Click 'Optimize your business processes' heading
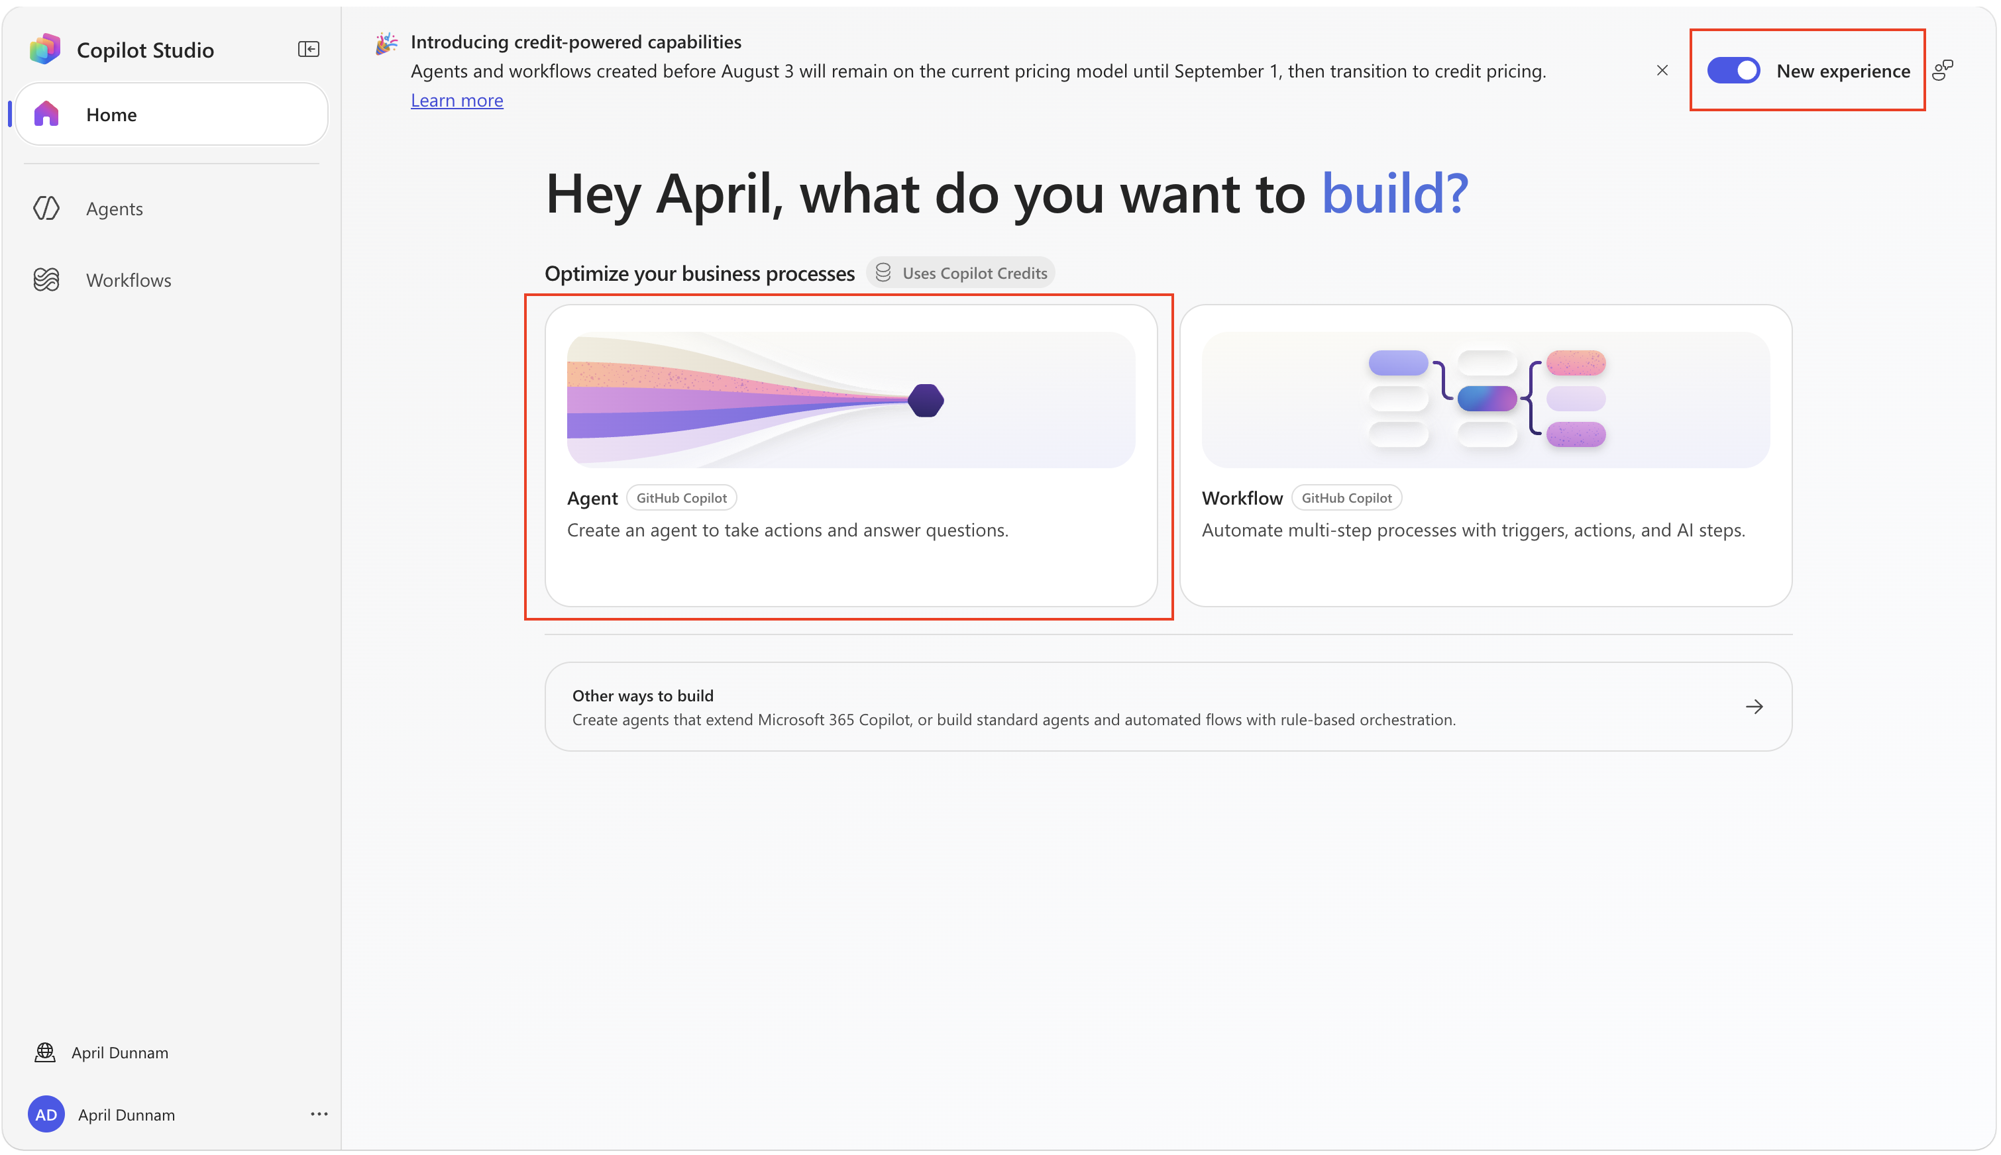Screen dimensions: 2001x1155 (699, 274)
